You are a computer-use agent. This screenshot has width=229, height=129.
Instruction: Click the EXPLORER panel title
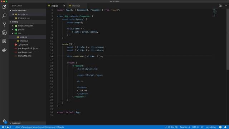(x=17, y=6)
